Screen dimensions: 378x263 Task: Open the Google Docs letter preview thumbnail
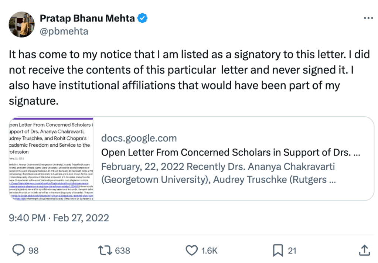click(51, 159)
